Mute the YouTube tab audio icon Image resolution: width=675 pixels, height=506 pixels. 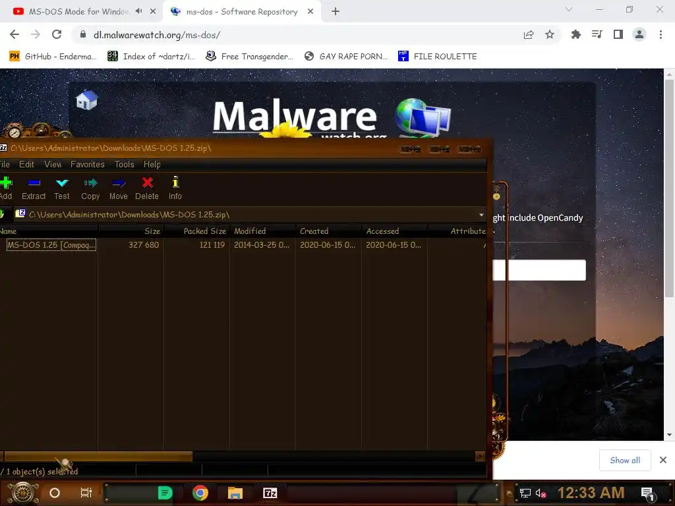(x=138, y=11)
